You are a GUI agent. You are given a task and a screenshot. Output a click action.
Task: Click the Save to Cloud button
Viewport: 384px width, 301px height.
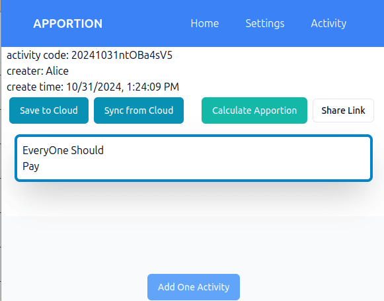49,110
